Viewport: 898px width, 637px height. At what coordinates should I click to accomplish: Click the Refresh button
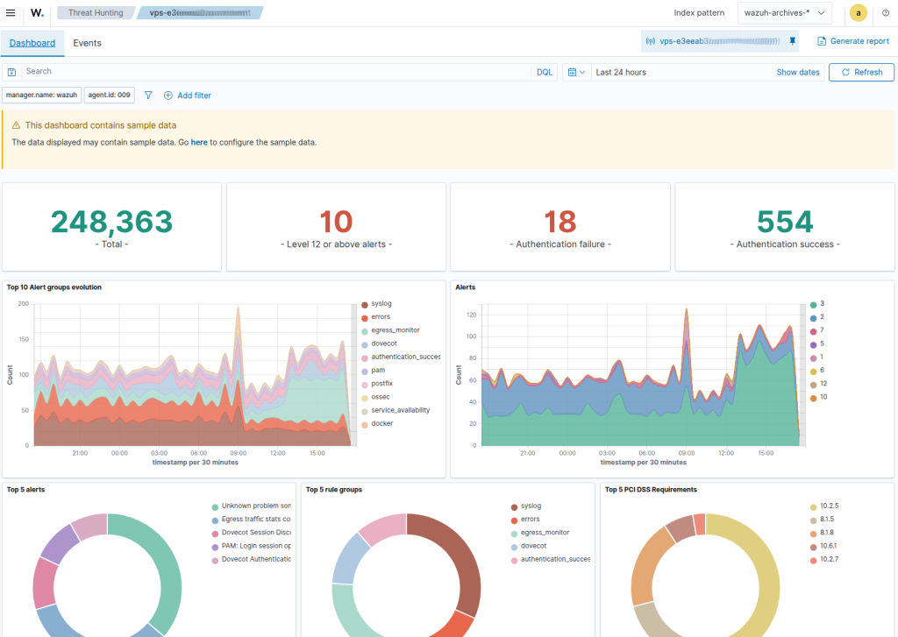[861, 72]
